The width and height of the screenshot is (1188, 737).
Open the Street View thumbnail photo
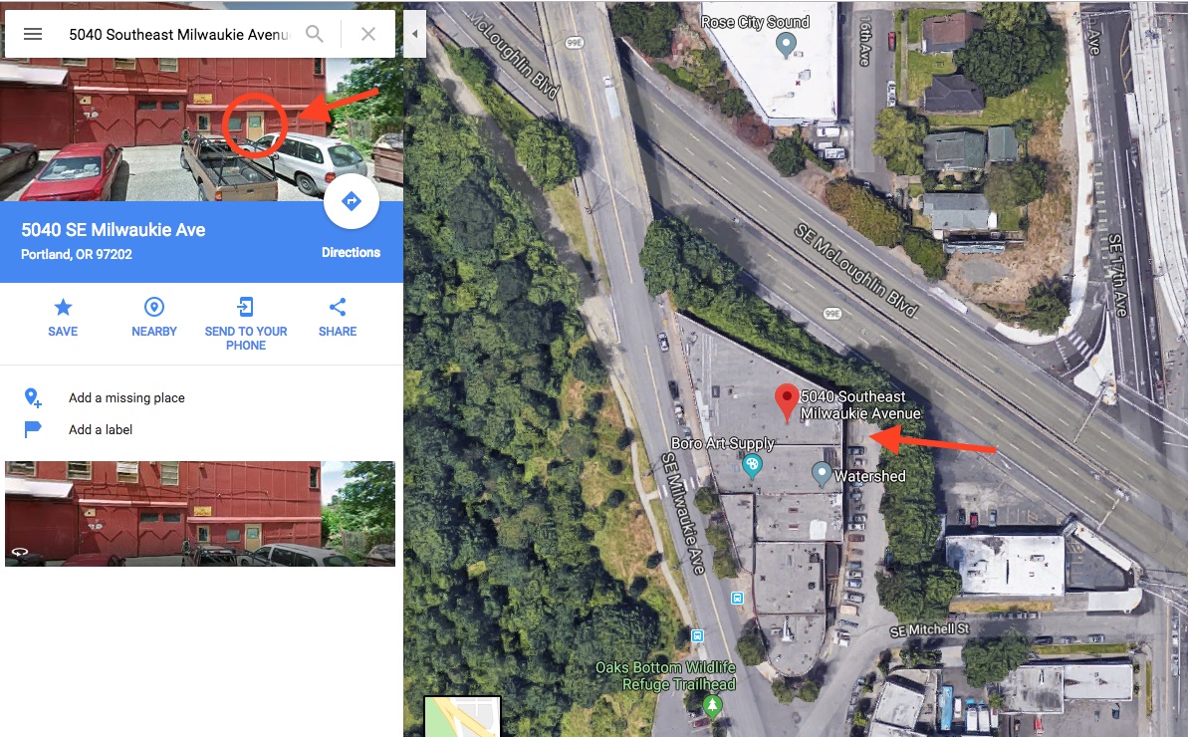pos(200,514)
